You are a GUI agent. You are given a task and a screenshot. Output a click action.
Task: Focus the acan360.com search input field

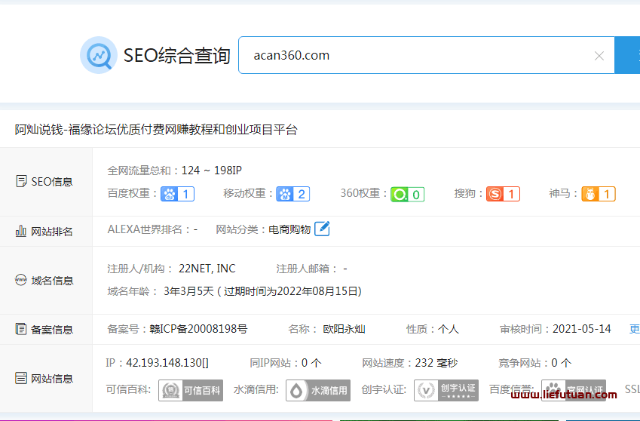pos(427,55)
